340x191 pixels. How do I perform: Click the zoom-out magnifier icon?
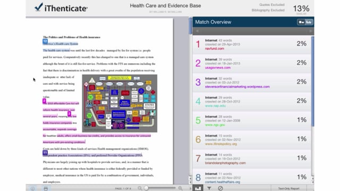click(x=140, y=188)
